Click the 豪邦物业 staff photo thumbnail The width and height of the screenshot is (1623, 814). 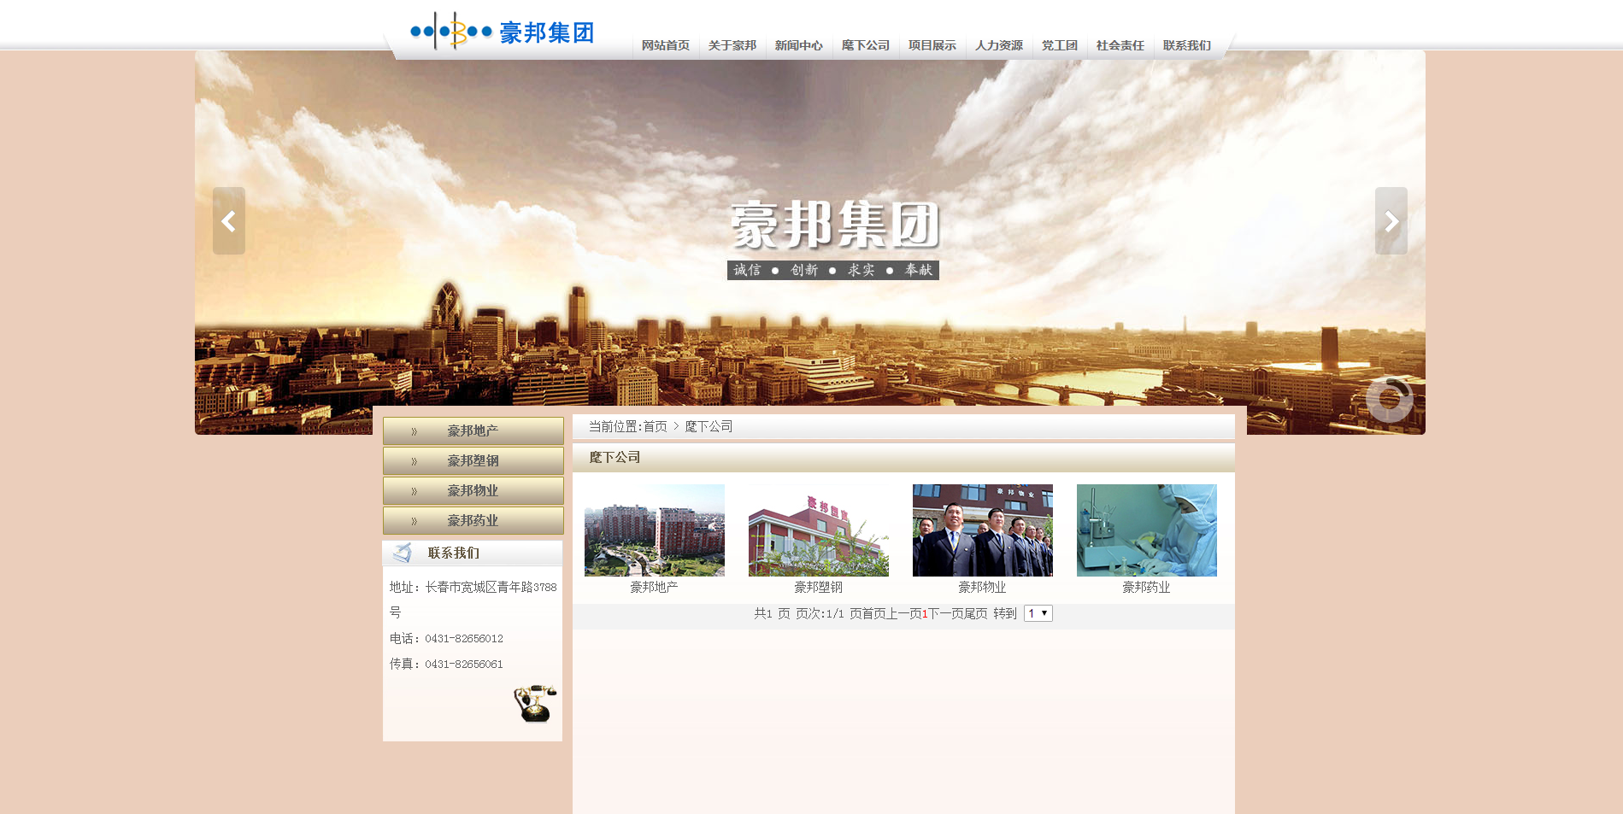pos(982,530)
